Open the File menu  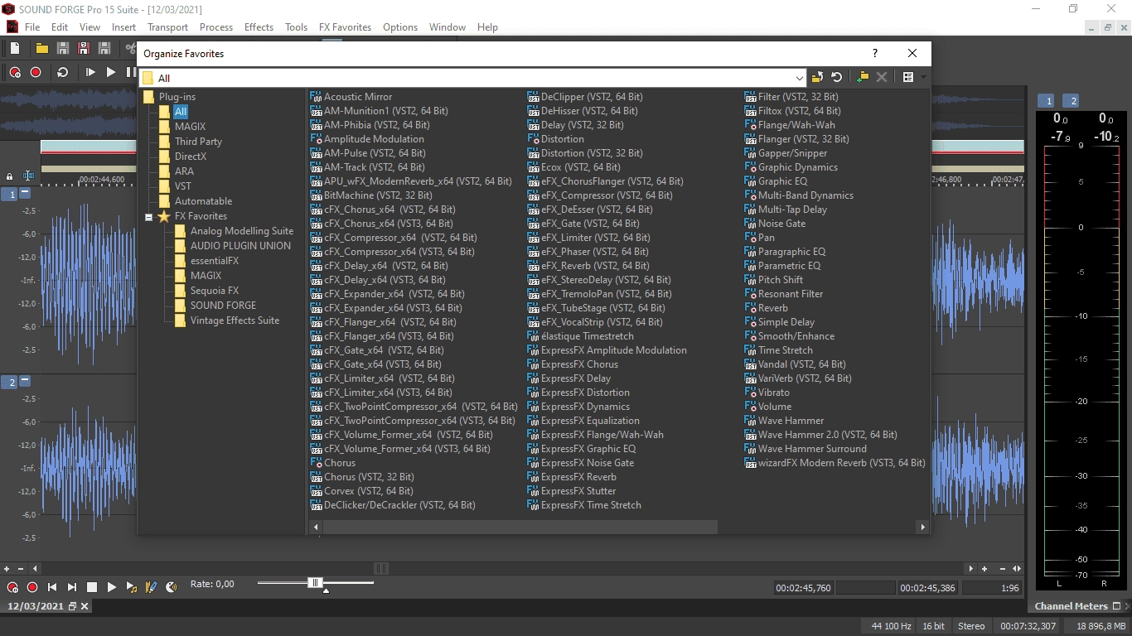pos(32,27)
